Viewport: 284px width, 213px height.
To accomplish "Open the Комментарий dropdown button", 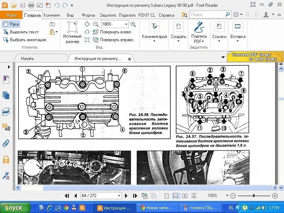I will pyautogui.click(x=154, y=32).
